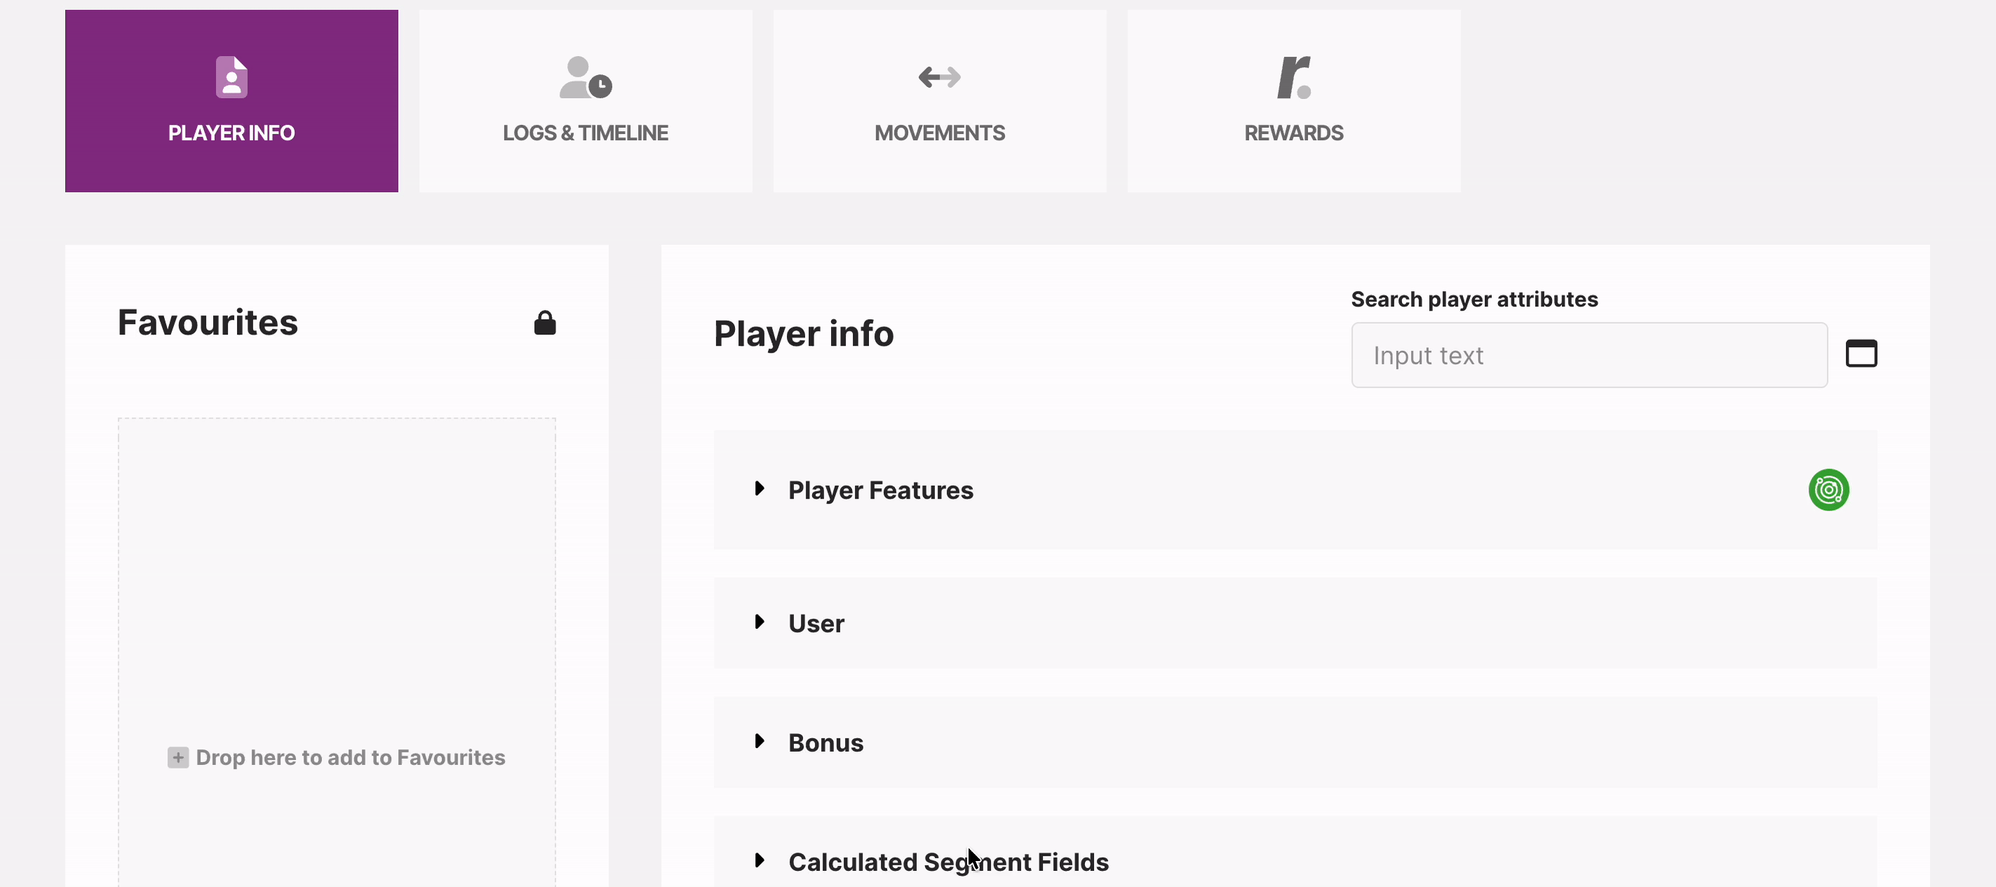Click the Bonus section title
The width and height of the screenshot is (1996, 887).
(825, 742)
